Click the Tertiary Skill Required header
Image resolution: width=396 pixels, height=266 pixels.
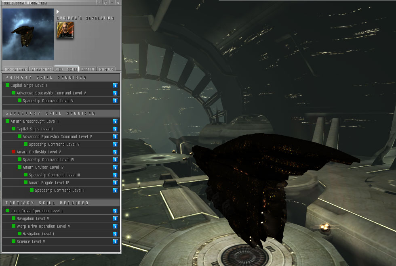click(x=61, y=203)
